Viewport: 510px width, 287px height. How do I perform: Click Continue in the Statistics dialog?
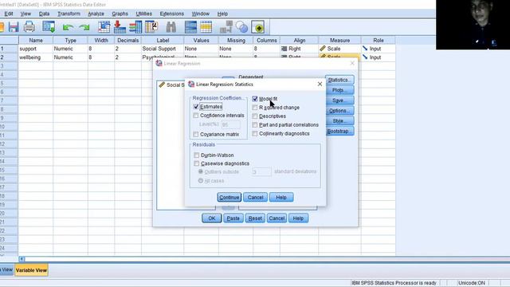click(229, 197)
